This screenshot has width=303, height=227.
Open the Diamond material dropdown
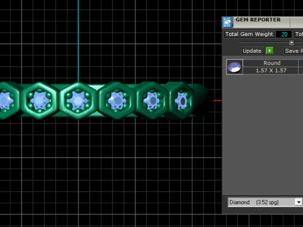click(265, 202)
